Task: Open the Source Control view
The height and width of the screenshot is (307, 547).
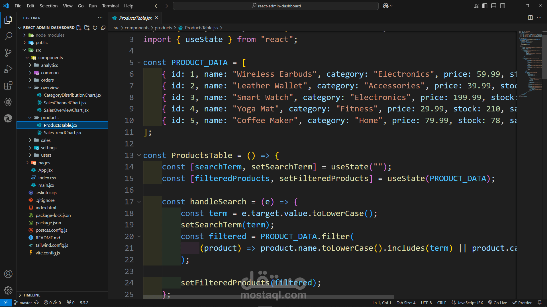Action: coord(8,53)
